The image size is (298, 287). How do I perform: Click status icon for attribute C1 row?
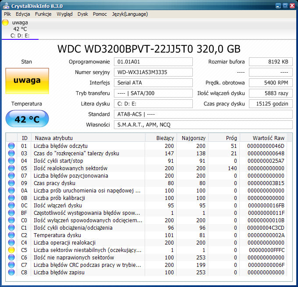(x=11, y=227)
